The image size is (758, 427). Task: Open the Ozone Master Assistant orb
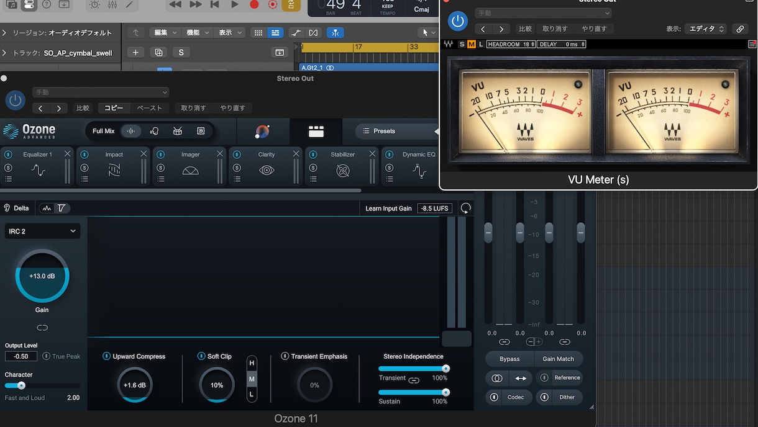[263, 131]
